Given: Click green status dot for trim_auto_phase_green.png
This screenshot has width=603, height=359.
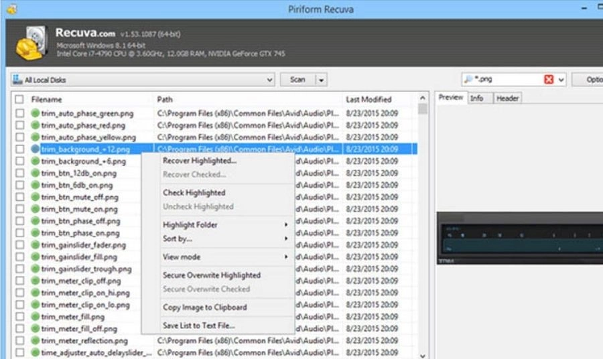Looking at the screenshot, I should tap(36, 113).
